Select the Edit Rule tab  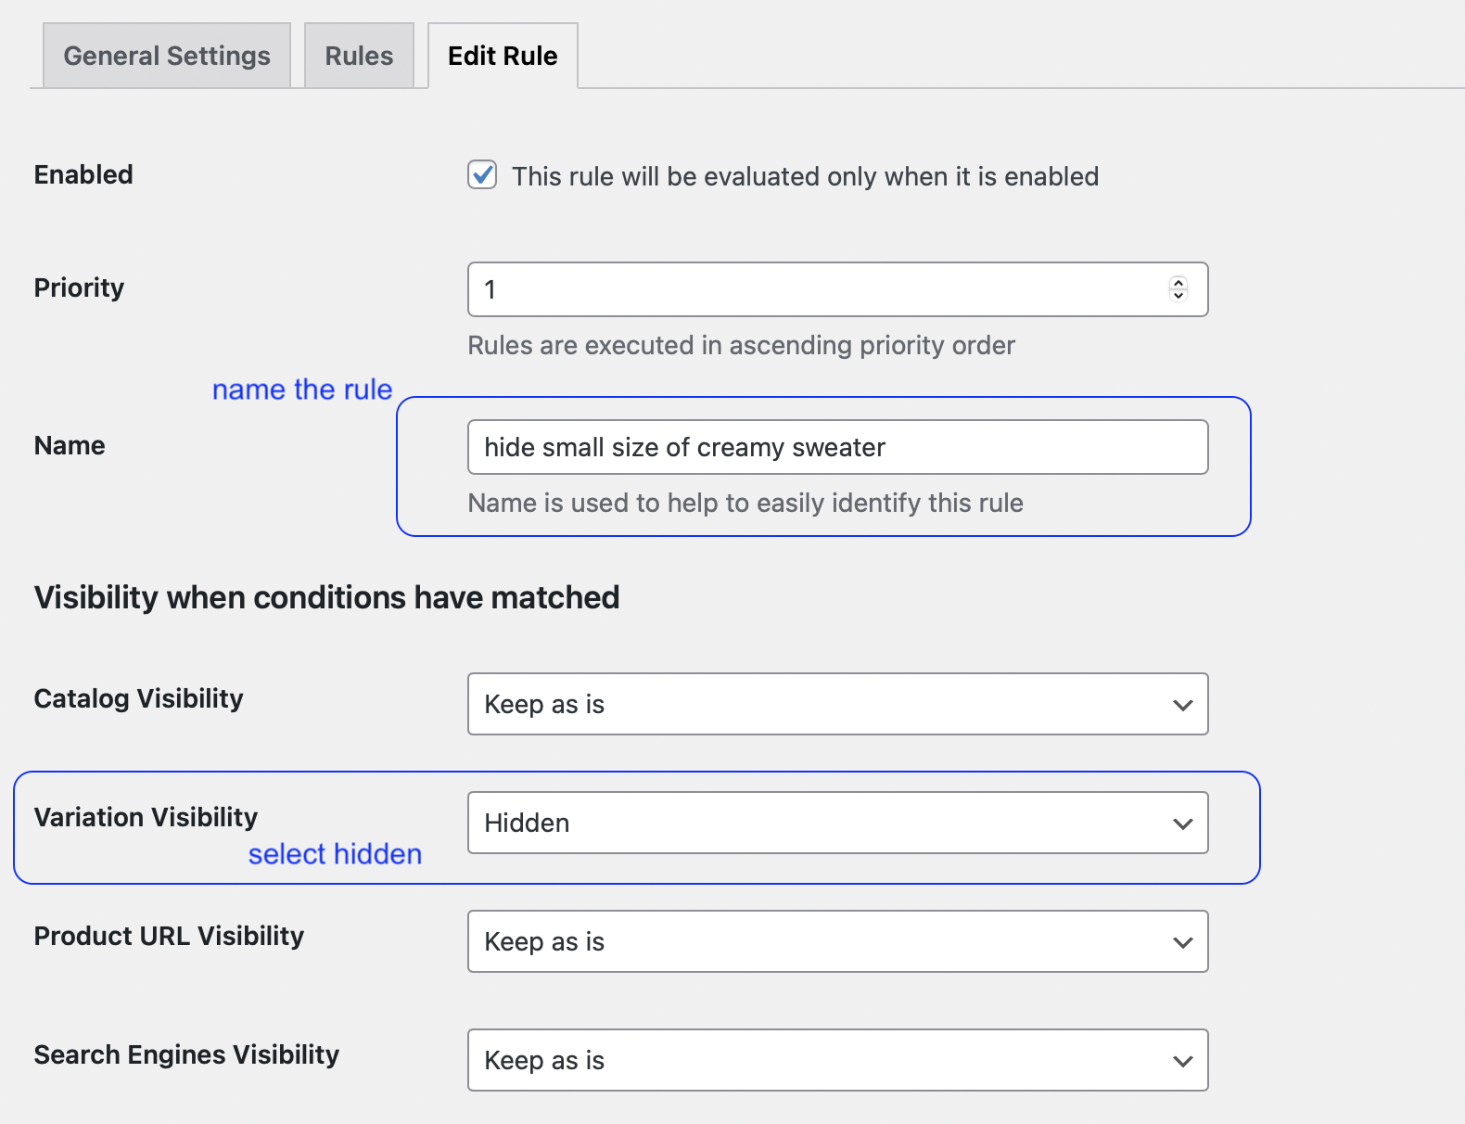pos(503,56)
